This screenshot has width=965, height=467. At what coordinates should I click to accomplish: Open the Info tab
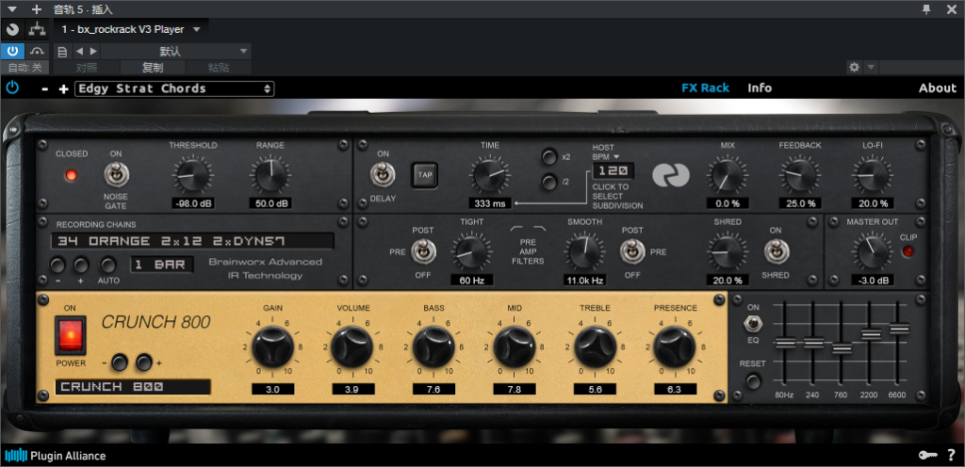[760, 88]
